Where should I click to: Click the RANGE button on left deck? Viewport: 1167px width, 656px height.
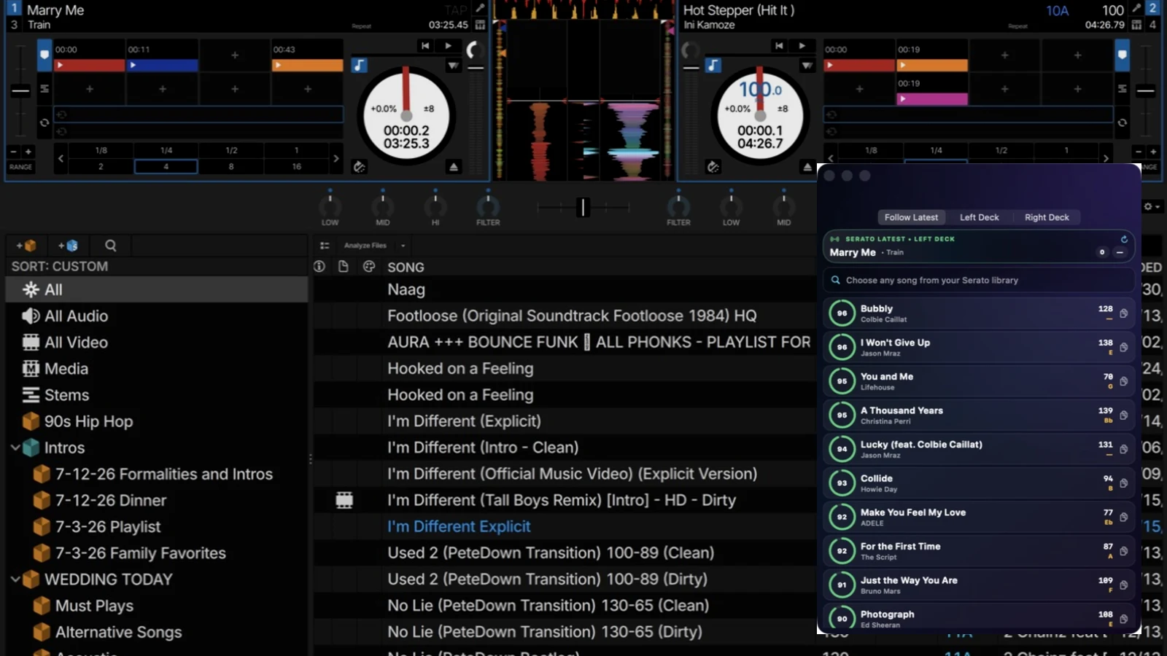20,167
